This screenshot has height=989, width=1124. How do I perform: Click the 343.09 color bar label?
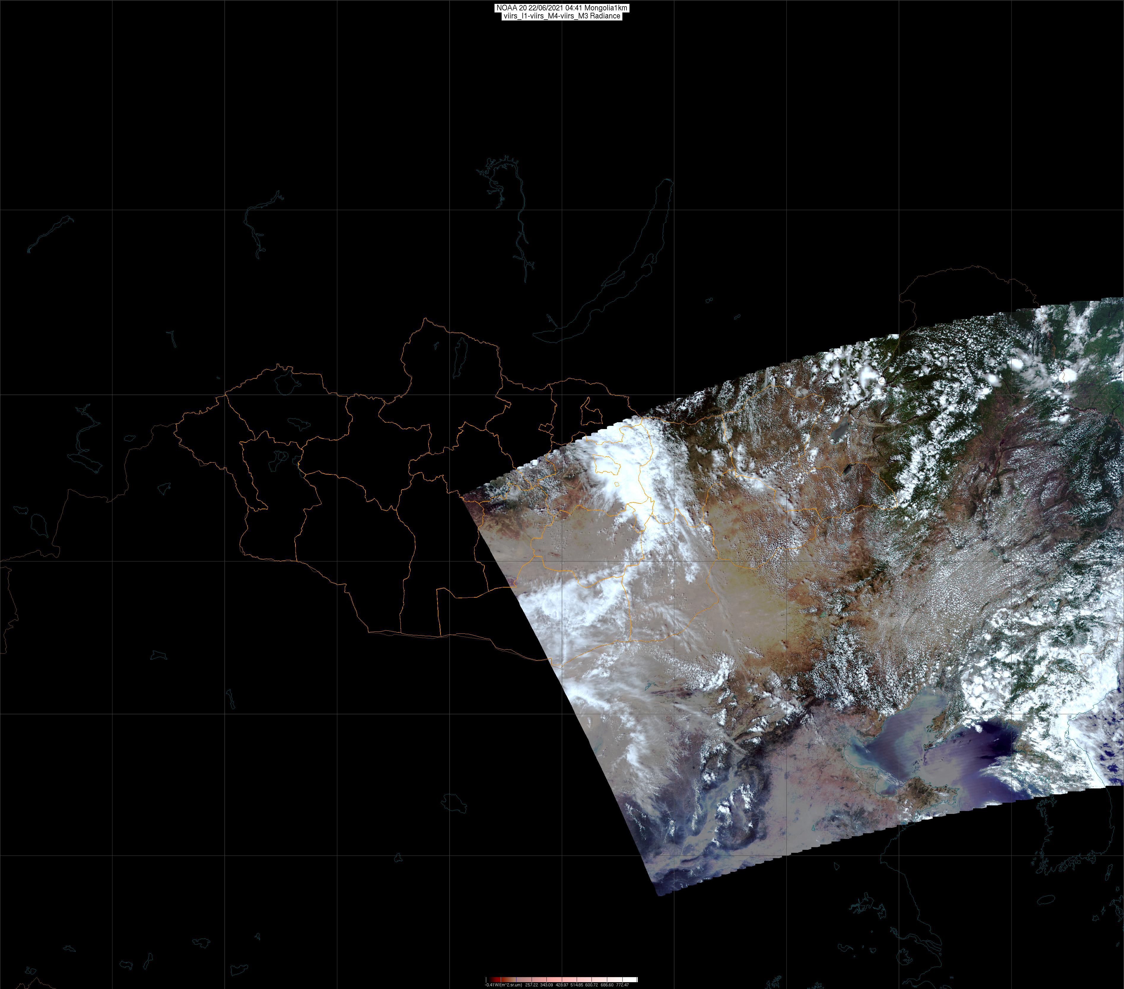(547, 985)
